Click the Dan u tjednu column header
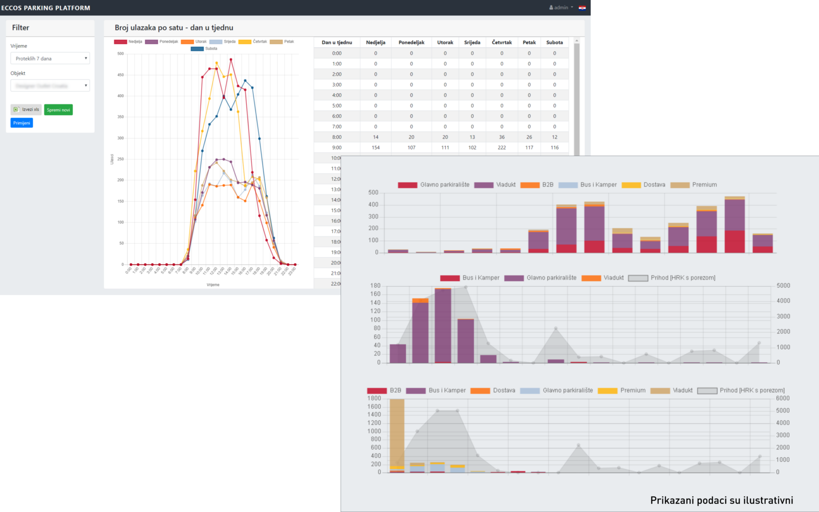The width and height of the screenshot is (819, 512). 337,42
